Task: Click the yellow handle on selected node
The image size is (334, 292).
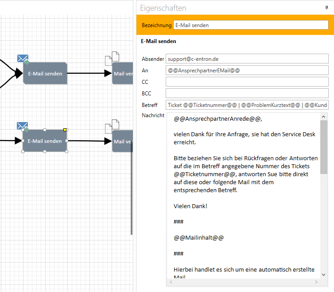Action: click(x=65, y=130)
